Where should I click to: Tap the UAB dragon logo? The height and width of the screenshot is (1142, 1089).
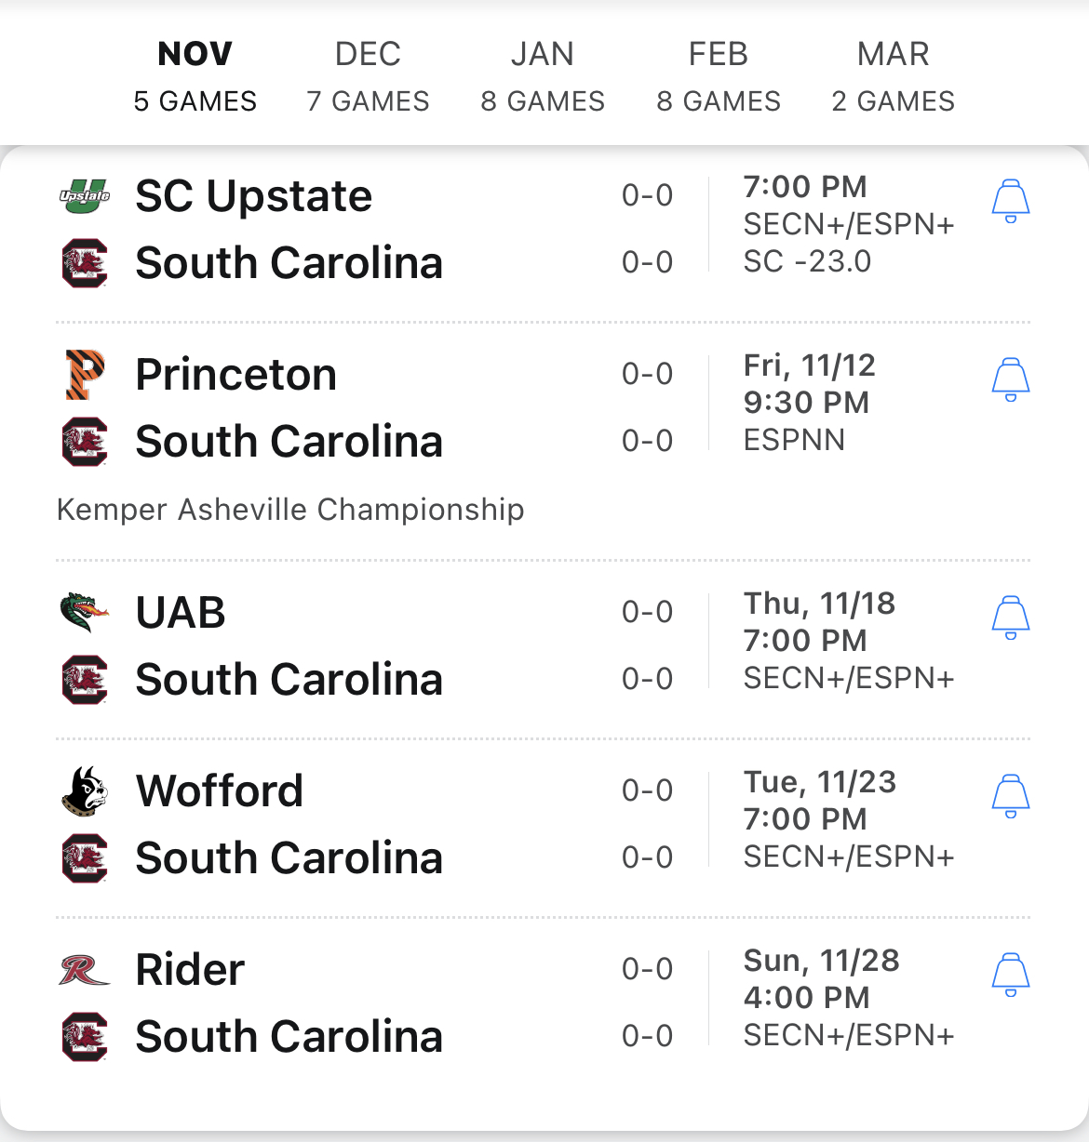click(x=85, y=613)
